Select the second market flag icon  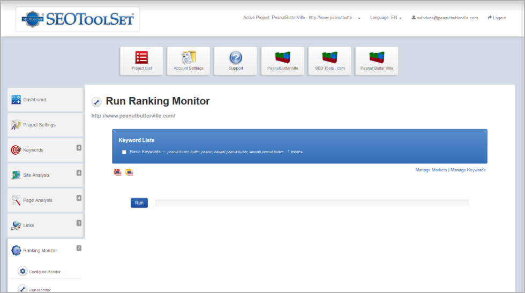tap(129, 172)
